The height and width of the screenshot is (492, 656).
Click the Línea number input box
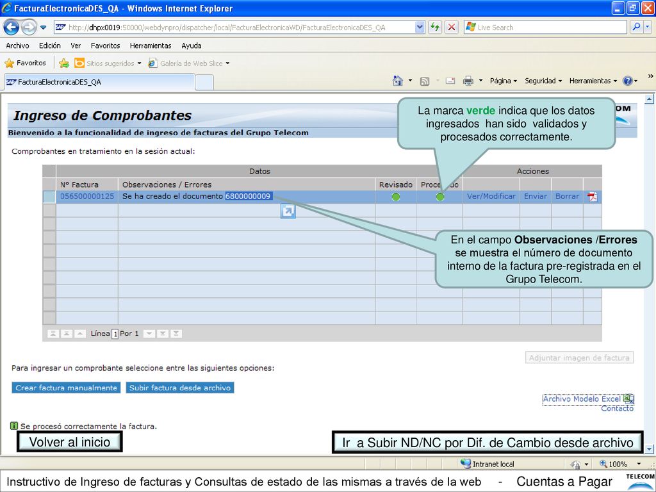pyautogui.click(x=115, y=334)
